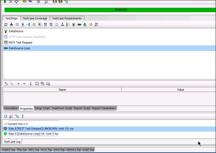
Task: Click the key credentials icon in the top toolbar
Action: [x=25, y=2]
